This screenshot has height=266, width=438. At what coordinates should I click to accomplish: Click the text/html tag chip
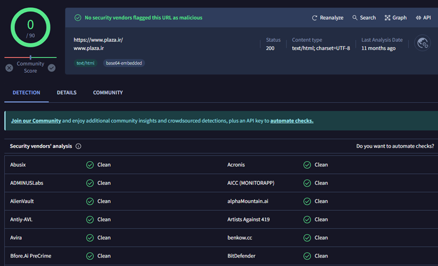[86, 63]
